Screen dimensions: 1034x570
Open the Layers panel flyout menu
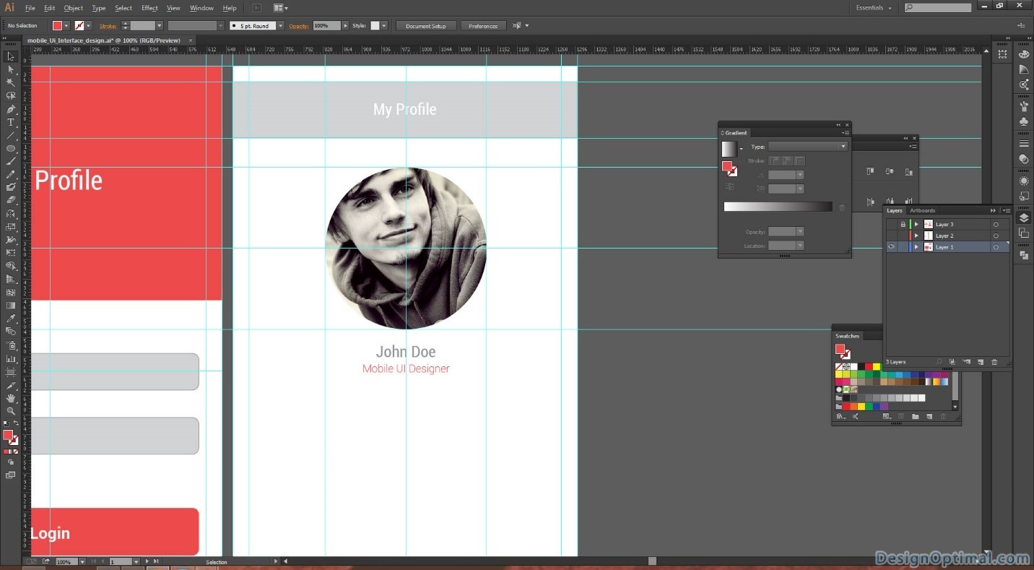tap(1005, 210)
